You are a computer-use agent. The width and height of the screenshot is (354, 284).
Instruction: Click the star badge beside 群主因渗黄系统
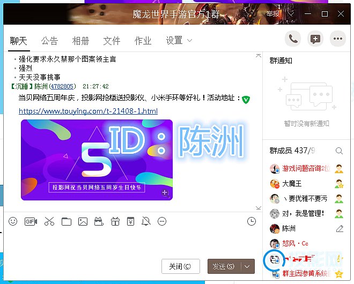click(339, 274)
